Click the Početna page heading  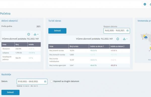pyautogui.click(x=5, y=14)
